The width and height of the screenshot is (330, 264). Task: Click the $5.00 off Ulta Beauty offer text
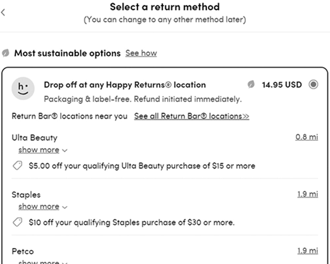(x=142, y=166)
